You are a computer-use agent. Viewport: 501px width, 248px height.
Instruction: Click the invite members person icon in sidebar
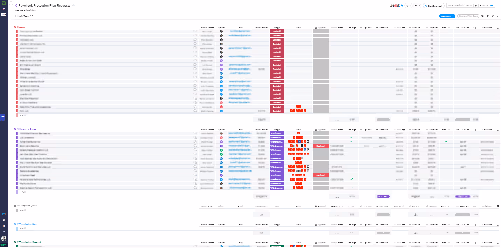pyautogui.click(x=4, y=220)
